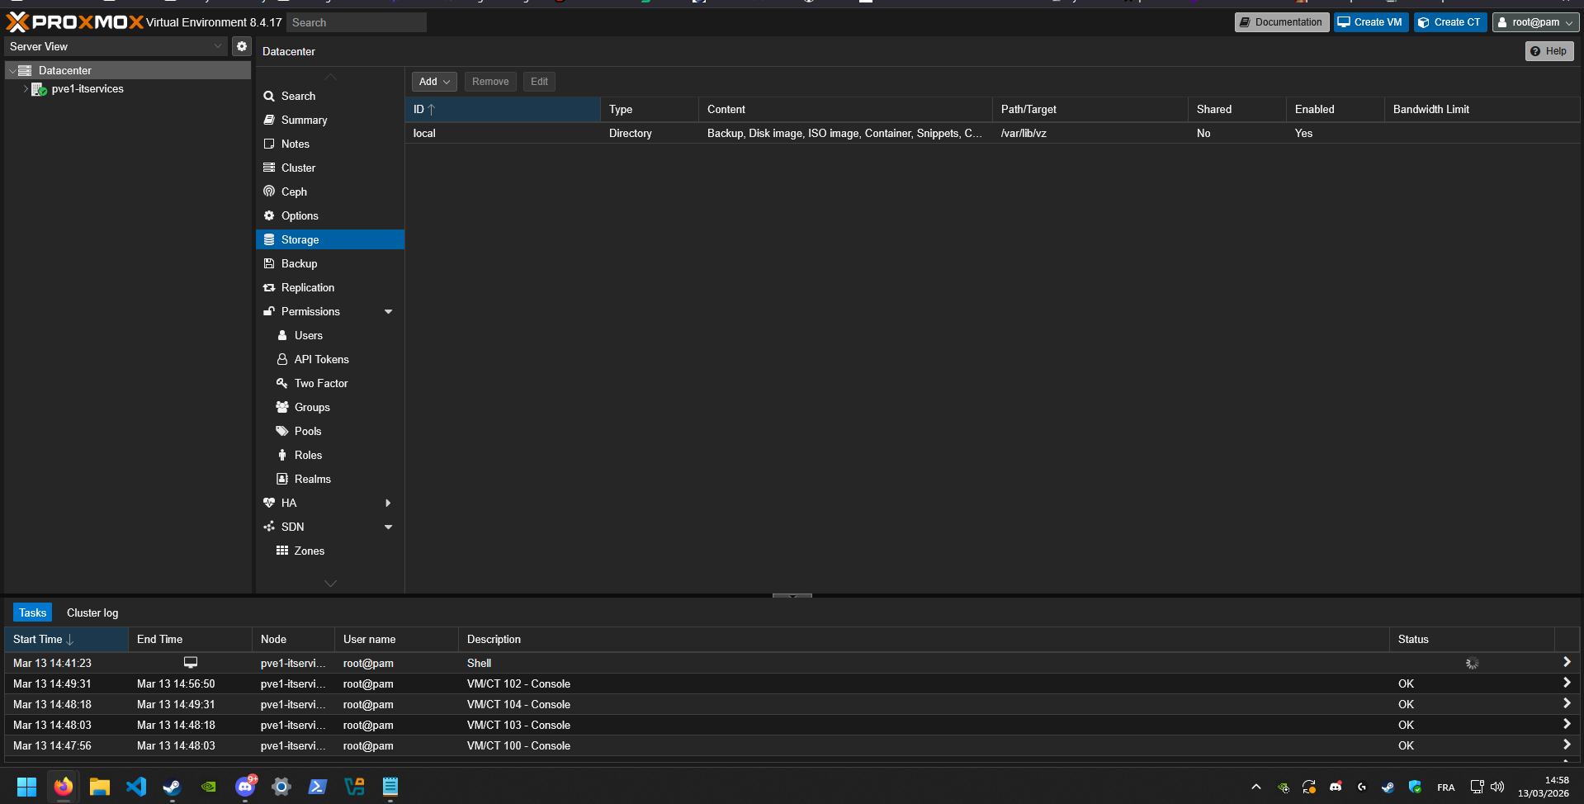This screenshot has width=1584, height=804.
Task: Click the top Search input field
Action: pyautogui.click(x=357, y=22)
